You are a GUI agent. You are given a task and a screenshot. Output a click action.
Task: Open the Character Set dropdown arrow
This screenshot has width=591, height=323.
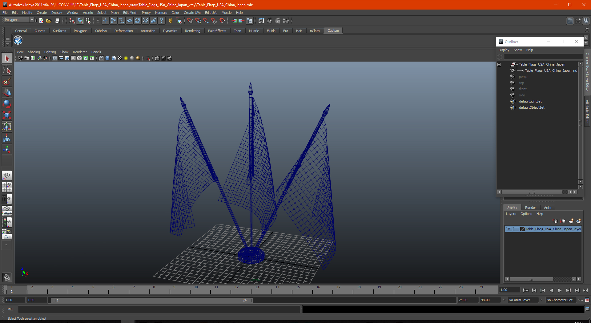(x=542, y=300)
